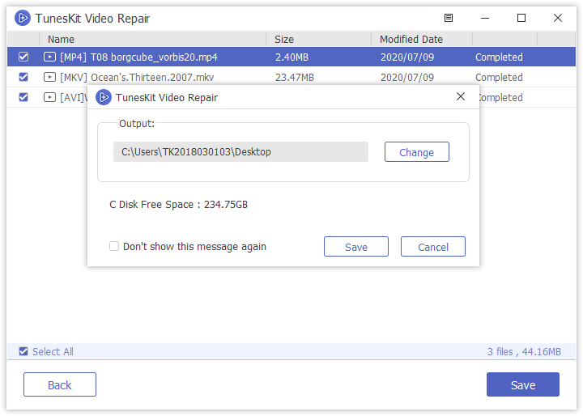Maximize the TunesKit Video Repair window
The width and height of the screenshot is (583, 416).
click(x=521, y=18)
